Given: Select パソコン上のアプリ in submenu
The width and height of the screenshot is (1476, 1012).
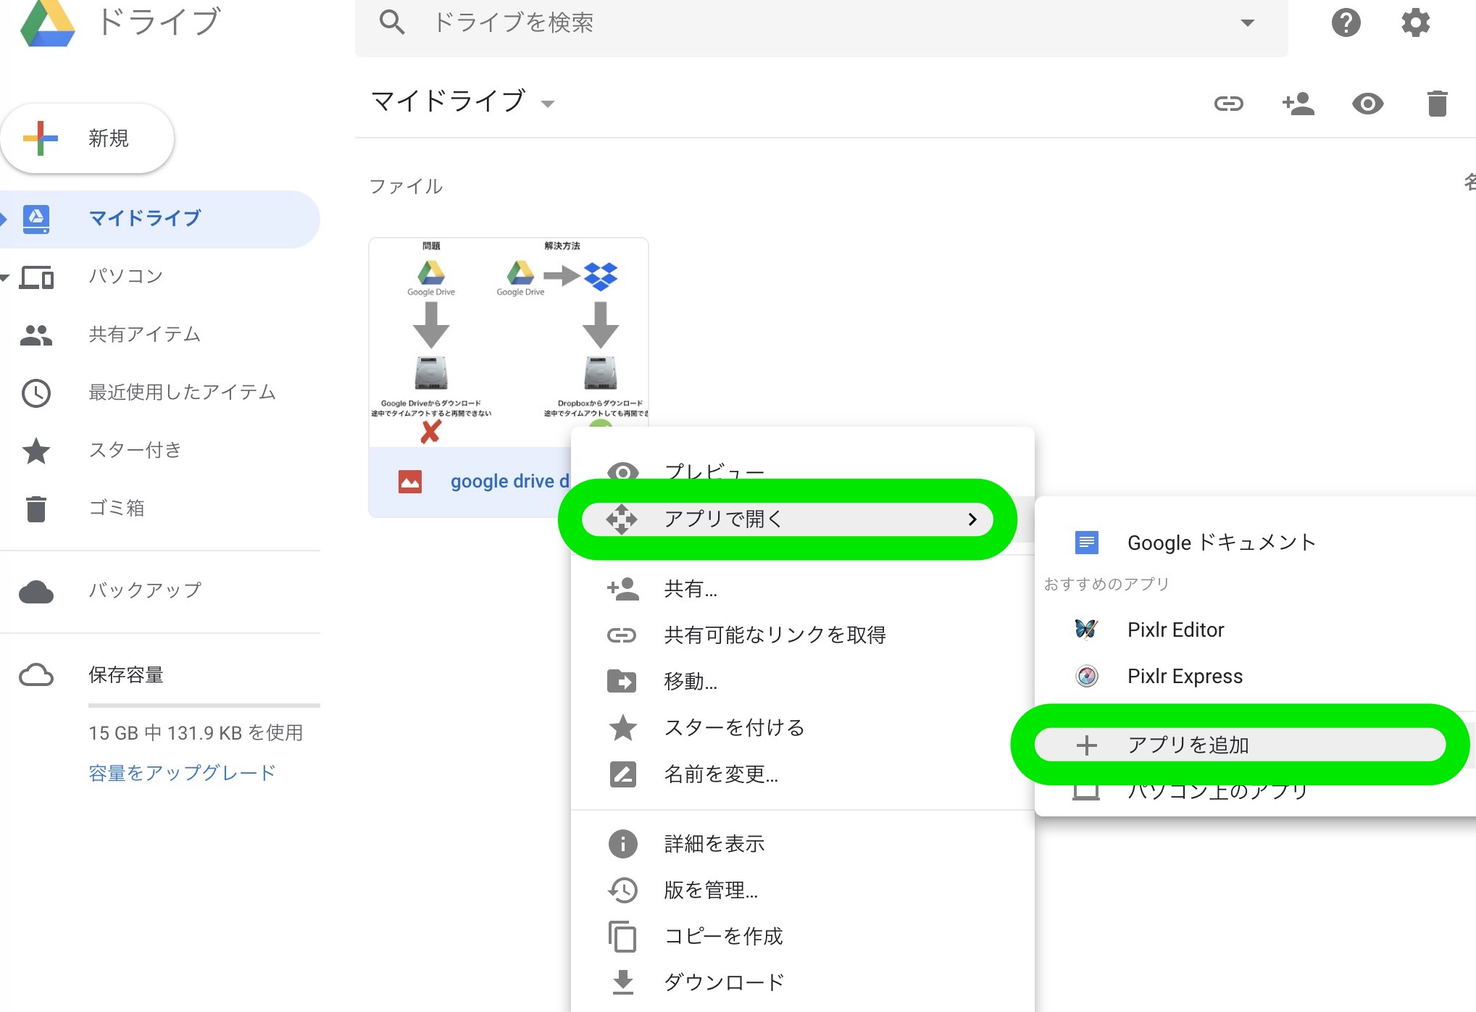Looking at the screenshot, I should pos(1255,791).
